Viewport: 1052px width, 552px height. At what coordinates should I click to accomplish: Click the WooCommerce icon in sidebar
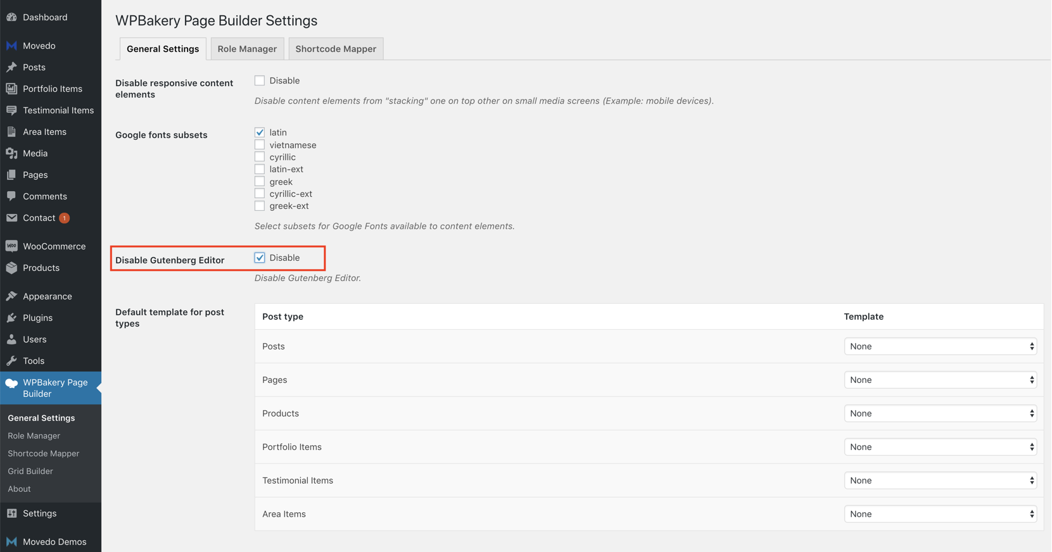click(x=11, y=246)
